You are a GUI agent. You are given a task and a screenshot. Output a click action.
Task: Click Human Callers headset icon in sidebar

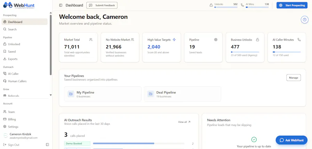tap(5, 81)
